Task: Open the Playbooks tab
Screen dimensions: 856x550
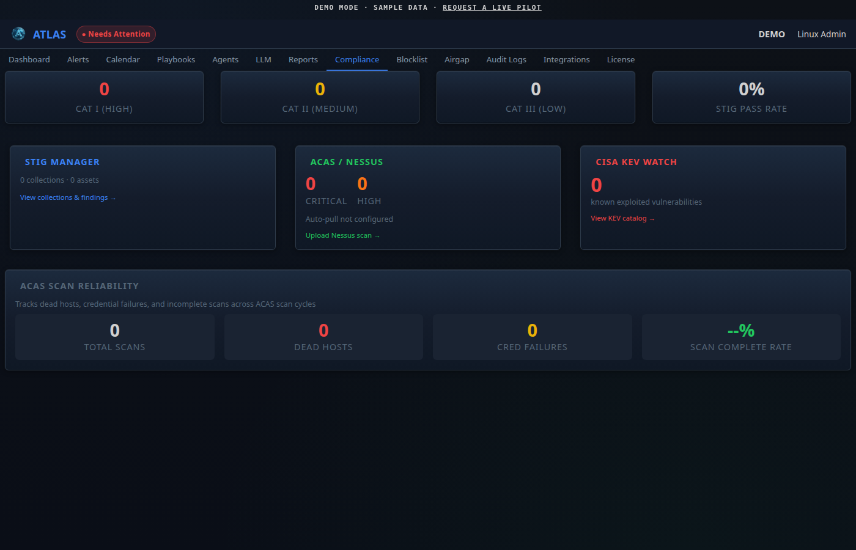Action: pos(176,59)
